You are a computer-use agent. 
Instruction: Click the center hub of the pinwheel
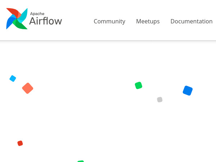pos(17,19)
